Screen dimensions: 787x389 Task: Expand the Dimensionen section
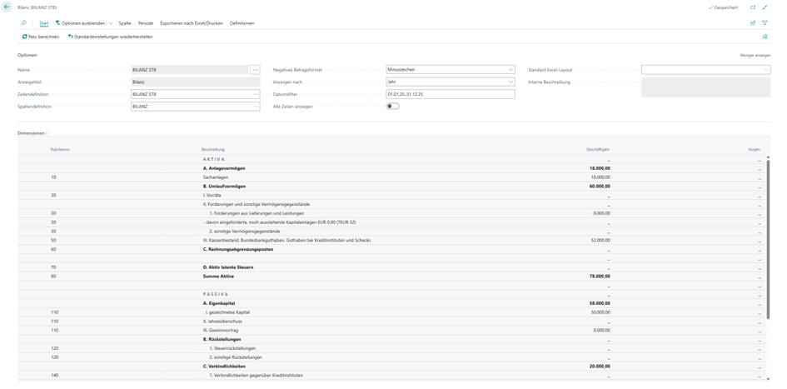click(32, 133)
